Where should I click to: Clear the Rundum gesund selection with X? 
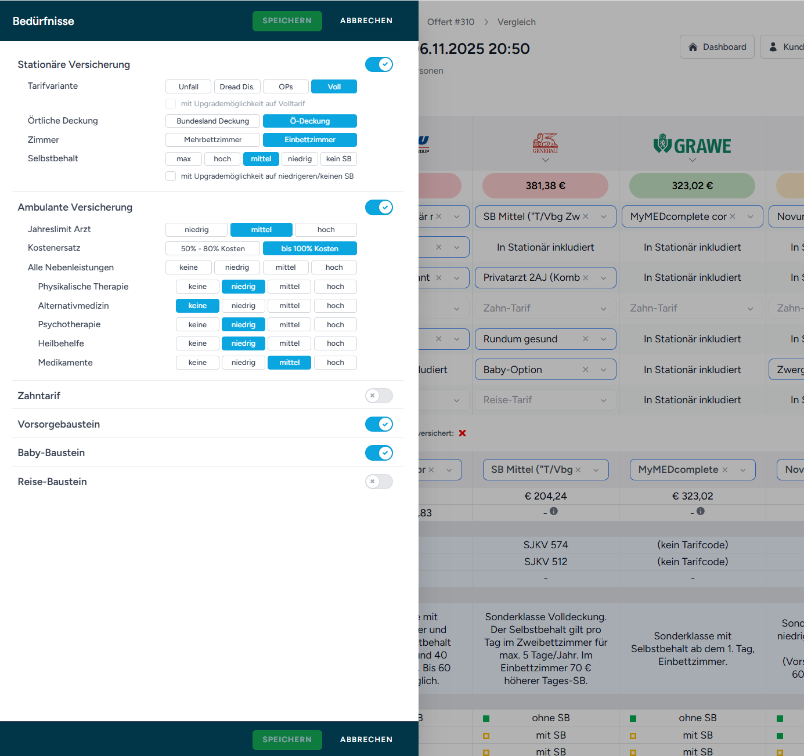pos(585,339)
